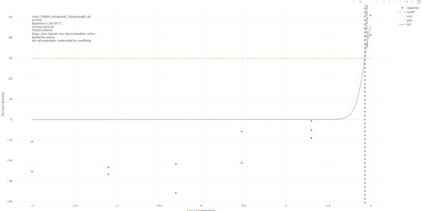Reset axes with the home icon
This screenshot has height=211, width=422.
tap(400, 2)
